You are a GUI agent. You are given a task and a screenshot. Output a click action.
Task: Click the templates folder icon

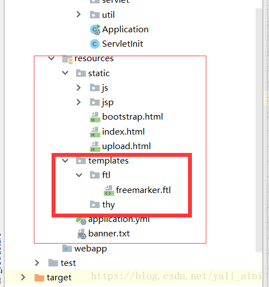[x=81, y=161]
